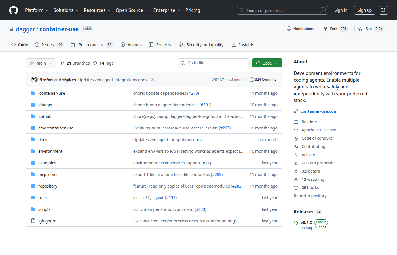The width and height of the screenshot is (397, 255).
Task: Switch to the Actions tab
Action: 131,45
